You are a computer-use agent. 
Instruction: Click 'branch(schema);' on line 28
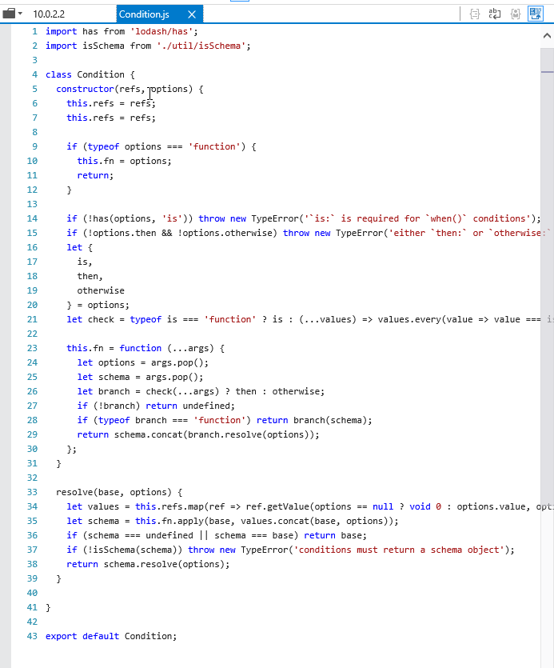(333, 420)
